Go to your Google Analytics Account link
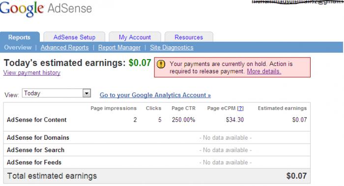Image resolution: width=344 pixels, height=186 pixels. tap(155, 95)
